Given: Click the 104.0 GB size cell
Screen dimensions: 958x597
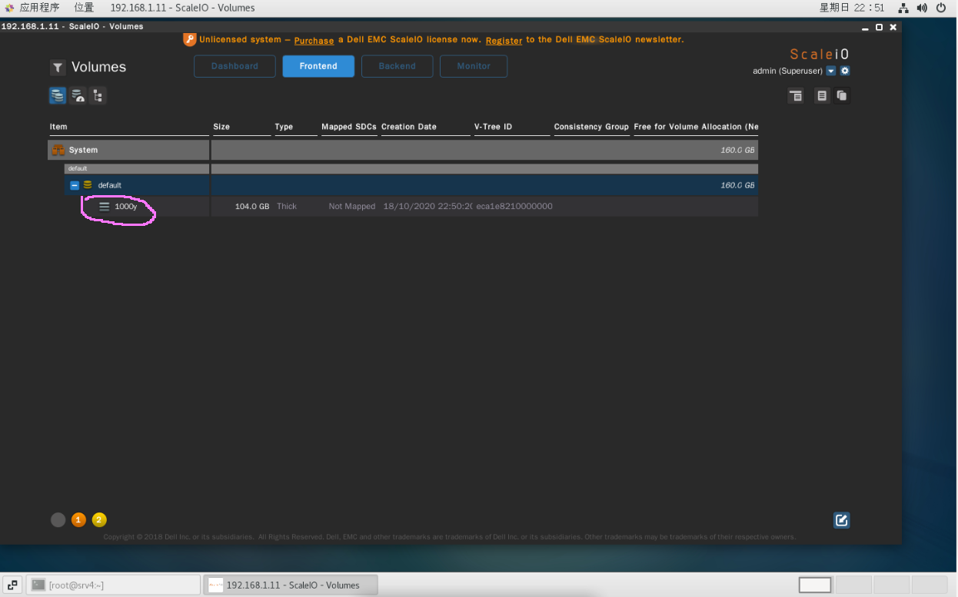Looking at the screenshot, I should click(252, 207).
